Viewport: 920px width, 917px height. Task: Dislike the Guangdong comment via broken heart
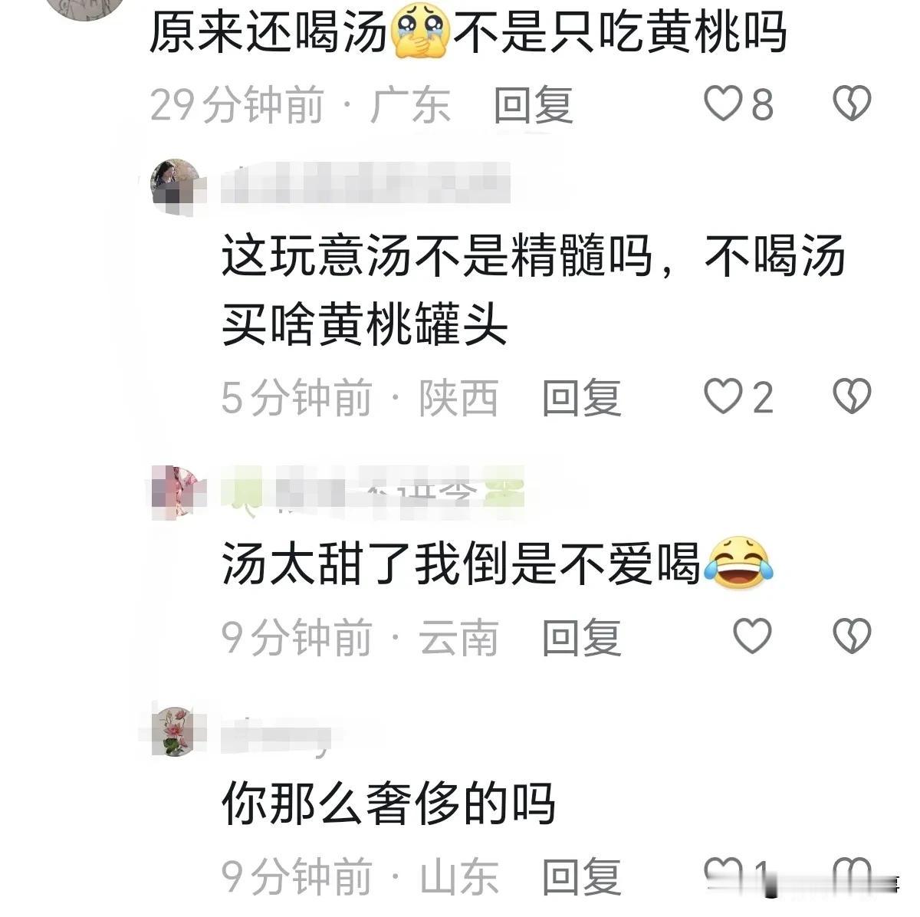point(852,104)
